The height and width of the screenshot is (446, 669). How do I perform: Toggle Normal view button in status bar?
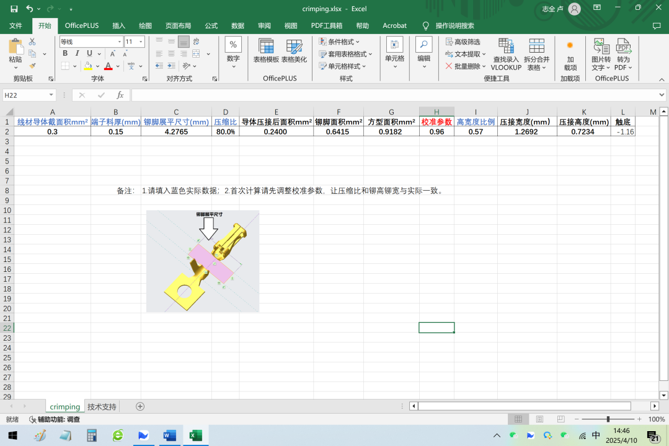pos(518,419)
